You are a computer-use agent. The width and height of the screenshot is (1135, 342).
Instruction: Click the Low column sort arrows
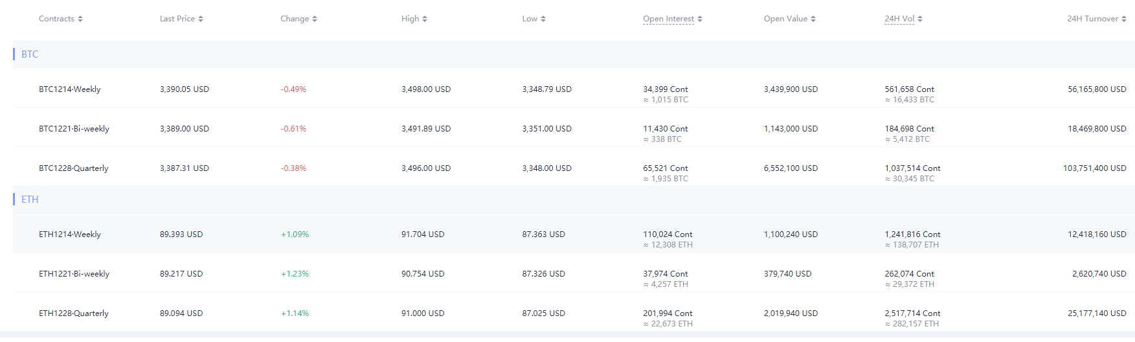543,19
